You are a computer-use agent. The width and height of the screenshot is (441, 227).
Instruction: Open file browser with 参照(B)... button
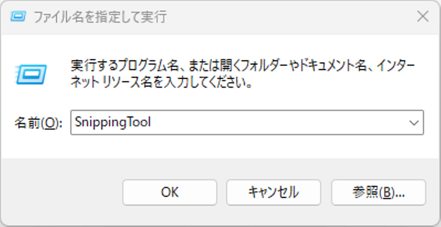pyautogui.click(x=379, y=192)
